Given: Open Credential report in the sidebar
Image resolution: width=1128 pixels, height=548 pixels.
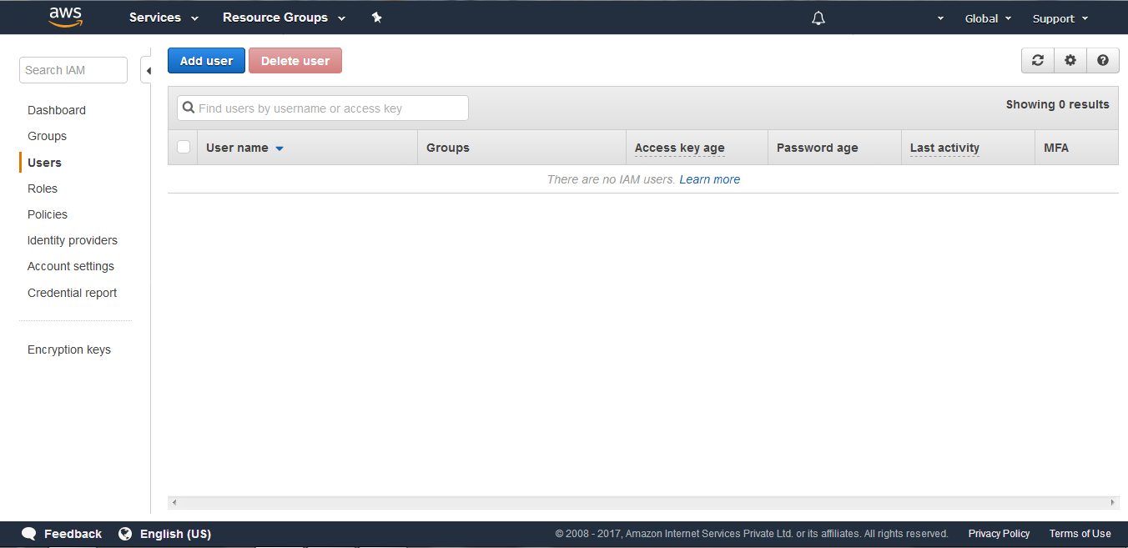Looking at the screenshot, I should (73, 293).
